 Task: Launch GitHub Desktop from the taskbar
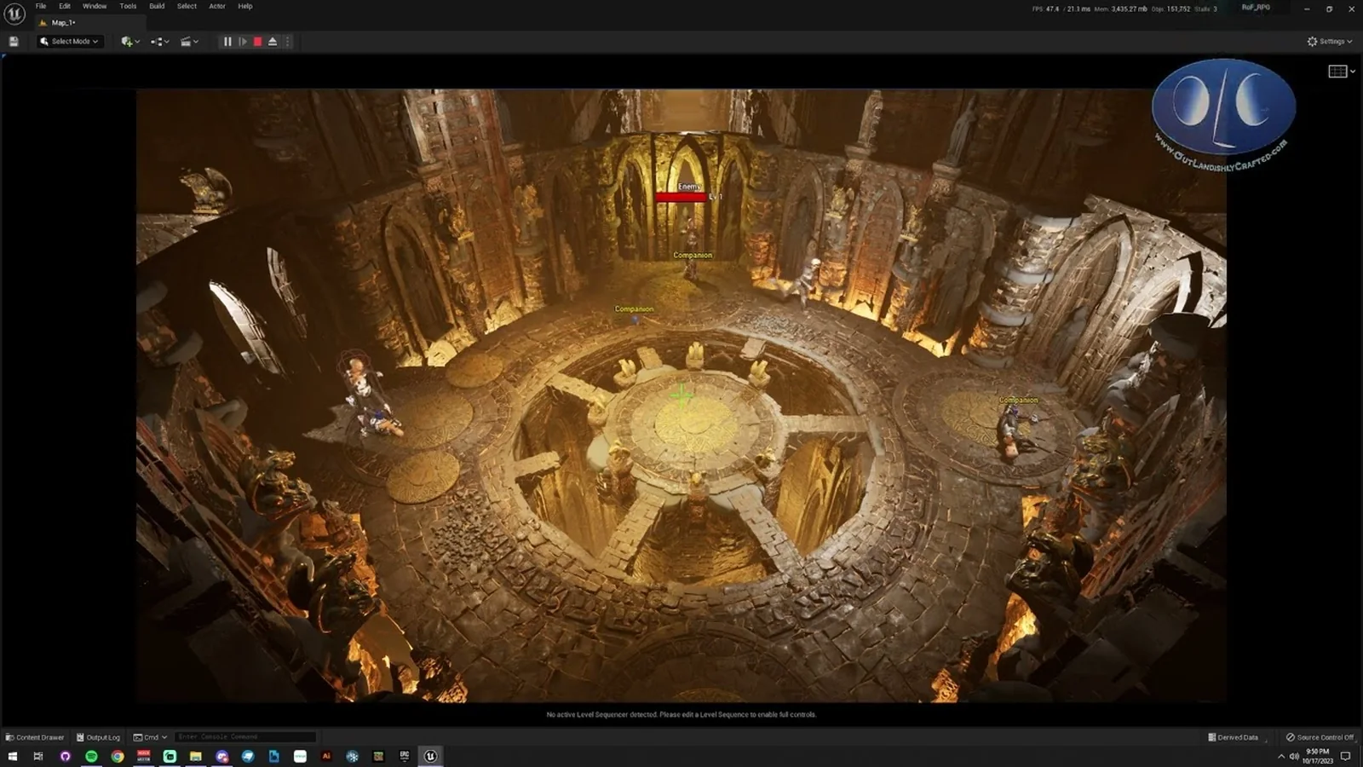click(65, 756)
